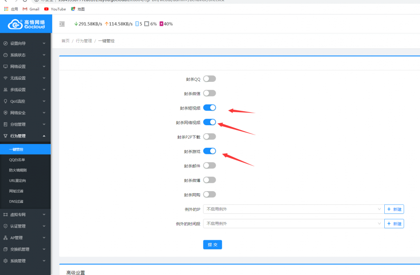This screenshot has width=420, height=275.
Task: Click the connected devices icon
Action: click(137, 24)
